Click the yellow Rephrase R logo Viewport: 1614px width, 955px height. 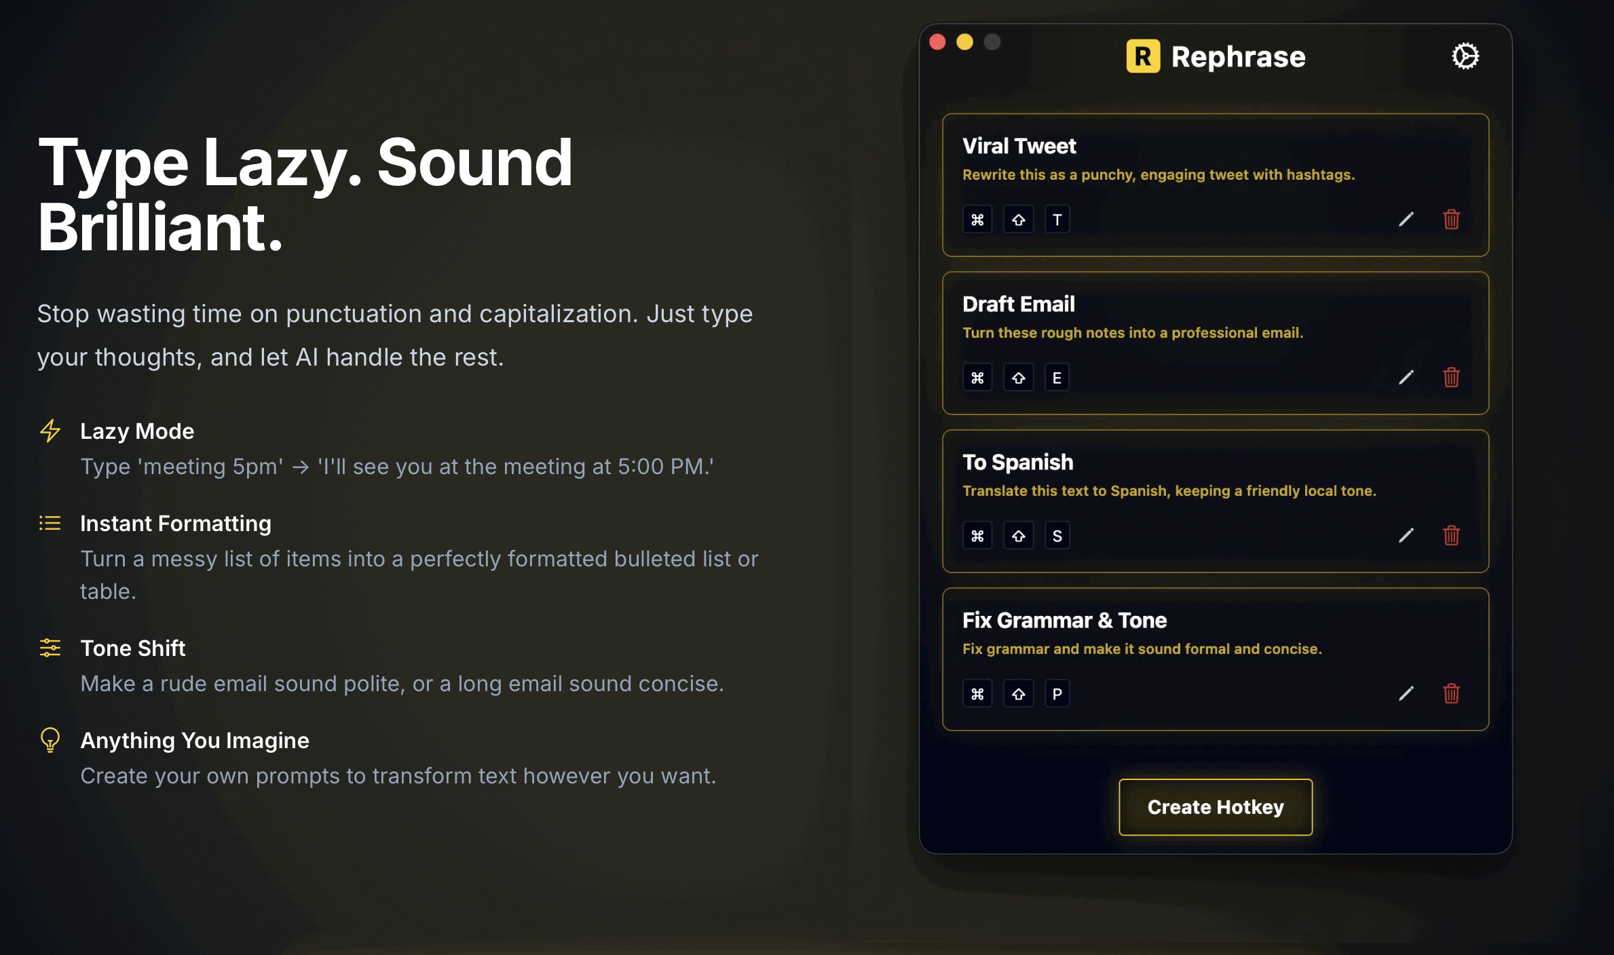coord(1143,56)
